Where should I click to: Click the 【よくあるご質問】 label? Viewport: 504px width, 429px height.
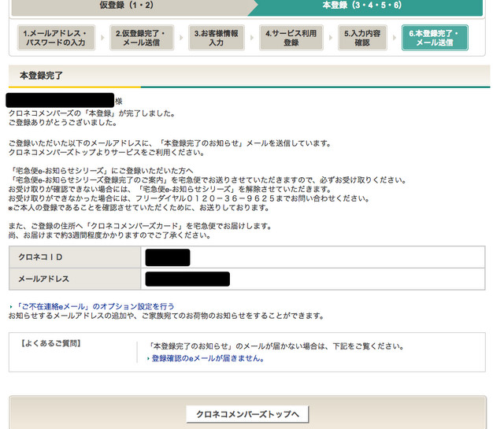(x=50, y=343)
